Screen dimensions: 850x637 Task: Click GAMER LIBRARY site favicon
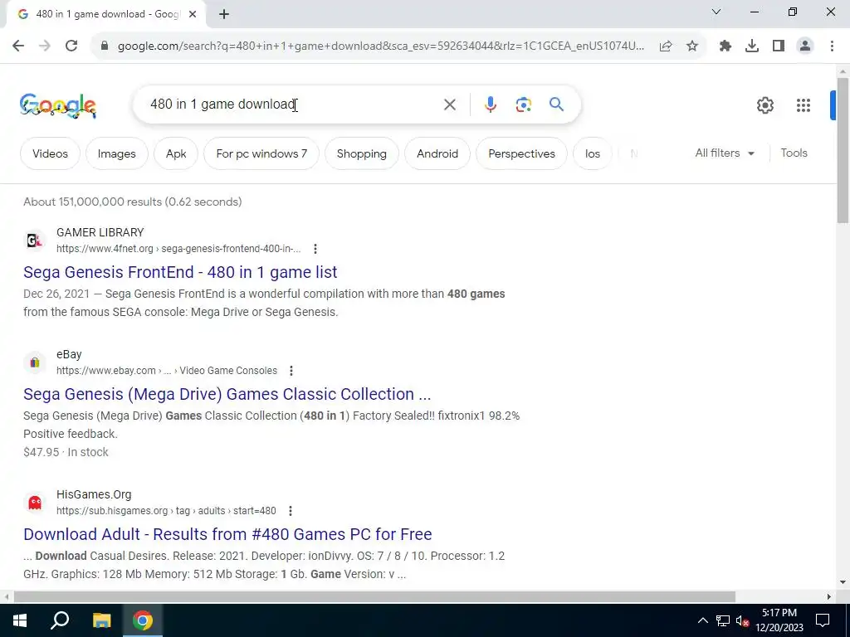35,240
